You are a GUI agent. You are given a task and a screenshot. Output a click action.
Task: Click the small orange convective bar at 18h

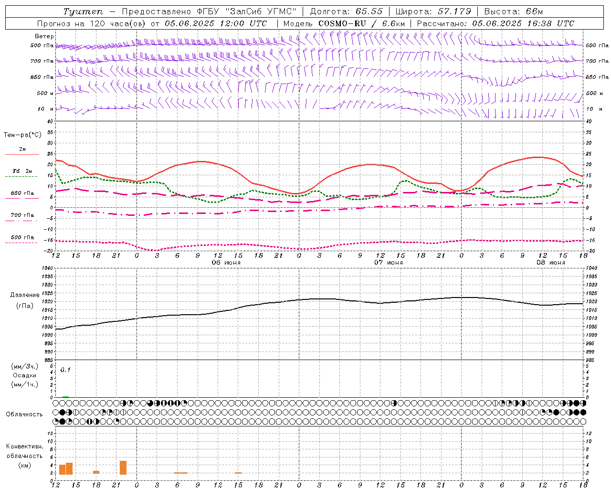(x=96, y=472)
